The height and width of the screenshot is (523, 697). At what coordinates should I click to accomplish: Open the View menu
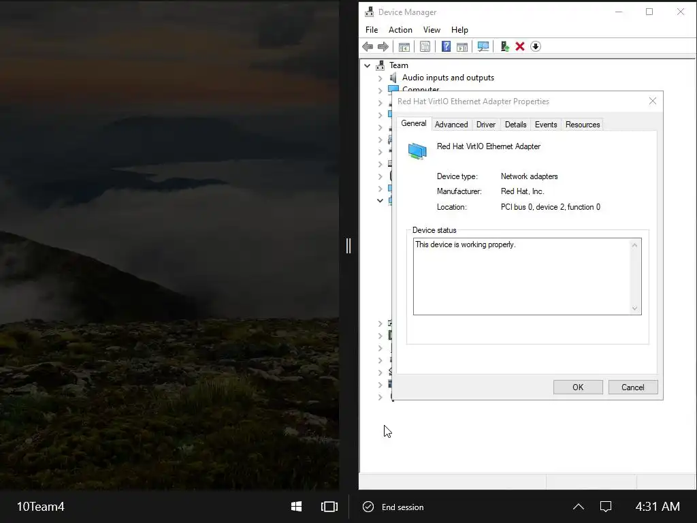[x=432, y=30]
